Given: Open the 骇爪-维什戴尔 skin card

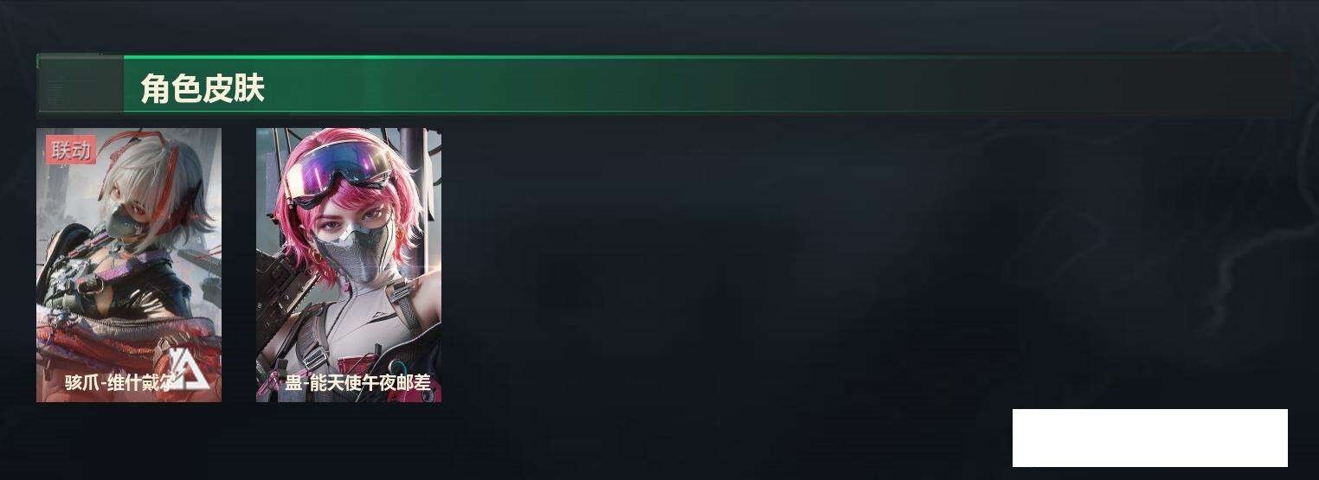Looking at the screenshot, I should pos(129,265).
